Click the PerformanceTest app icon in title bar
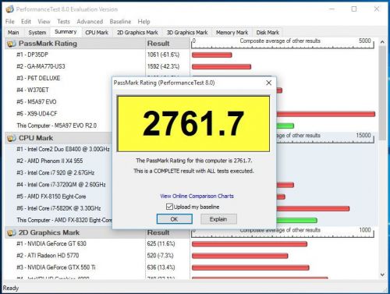 click(x=9, y=9)
